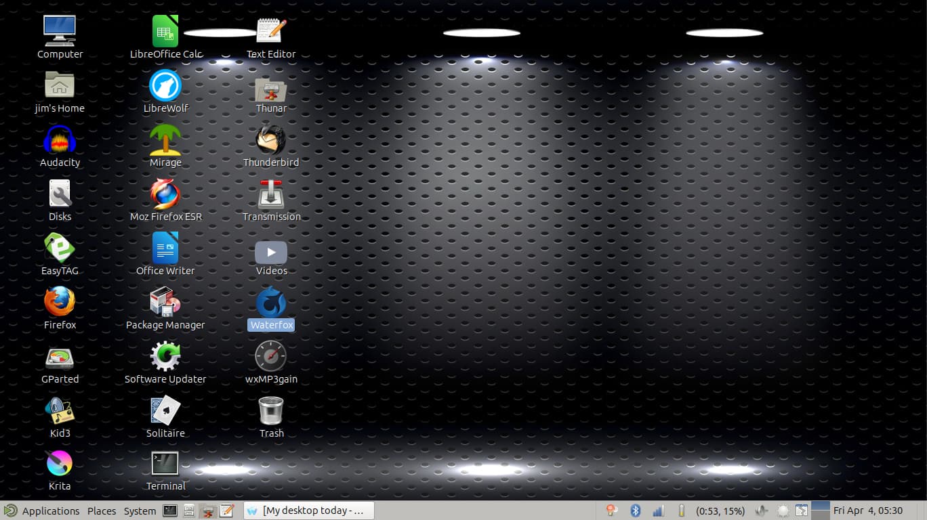
Task: Select the Krita desktop icon
Action: (60, 463)
